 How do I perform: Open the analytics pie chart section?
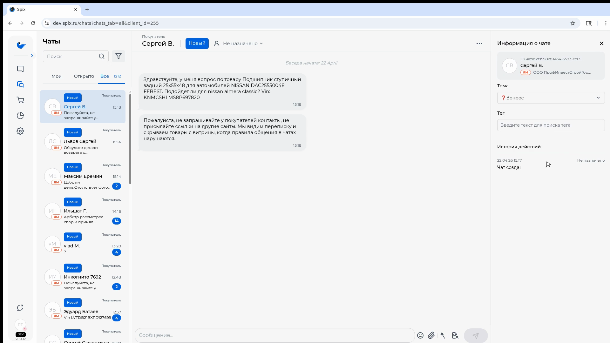[x=20, y=116]
